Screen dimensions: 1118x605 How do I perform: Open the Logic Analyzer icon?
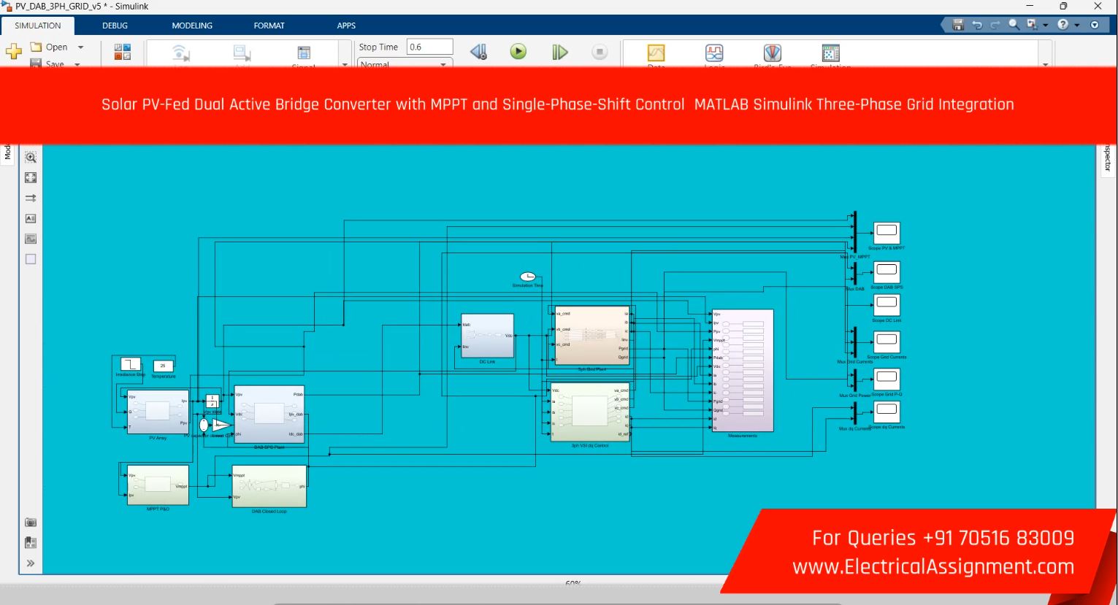714,53
